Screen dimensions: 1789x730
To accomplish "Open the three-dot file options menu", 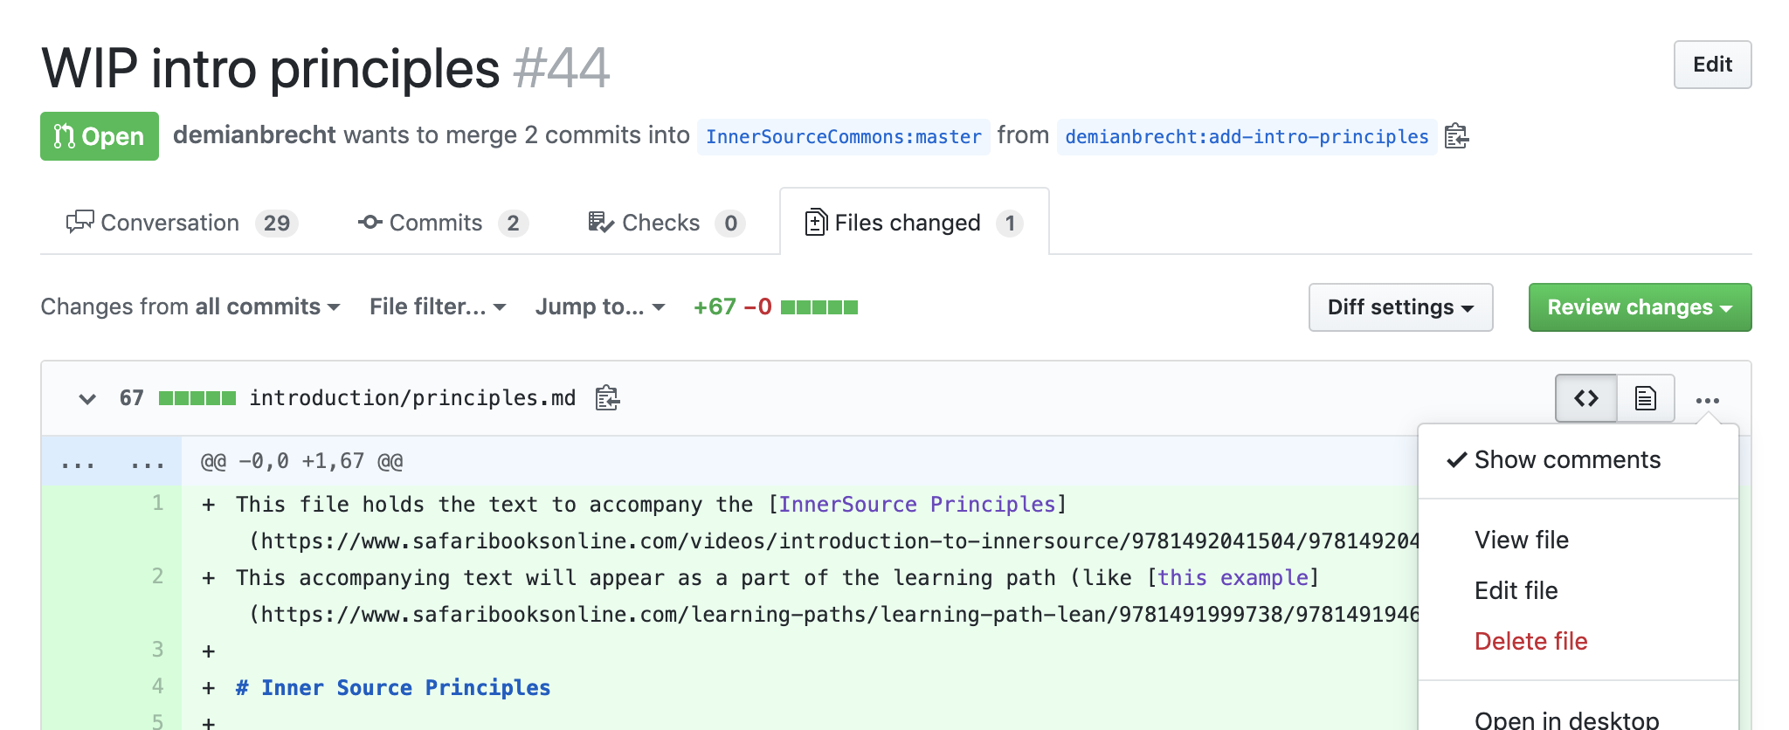I will (1708, 400).
